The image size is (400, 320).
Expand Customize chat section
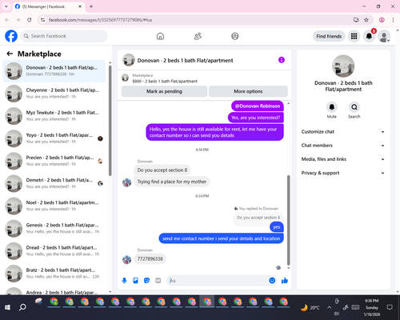point(343,132)
